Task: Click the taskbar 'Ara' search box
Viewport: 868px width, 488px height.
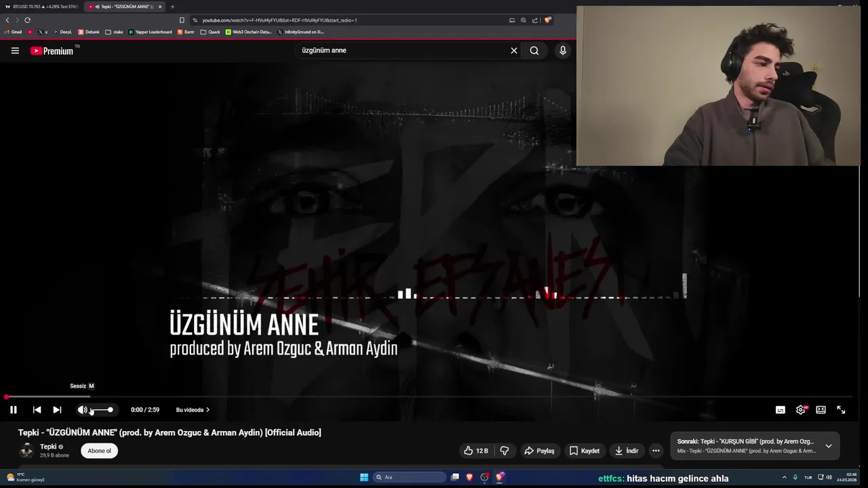Action: coord(410,477)
